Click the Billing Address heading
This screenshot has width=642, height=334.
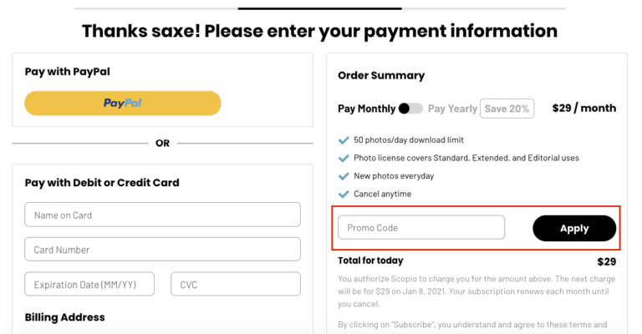click(x=65, y=317)
